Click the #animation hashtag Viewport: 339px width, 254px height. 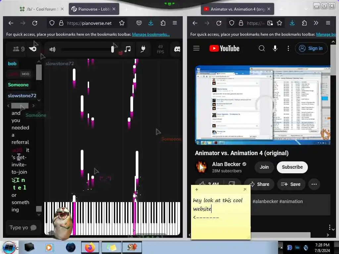(x=291, y=201)
